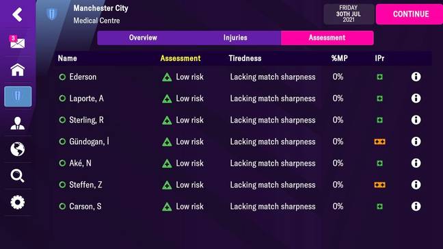Select player Sterling, R row

(243, 120)
